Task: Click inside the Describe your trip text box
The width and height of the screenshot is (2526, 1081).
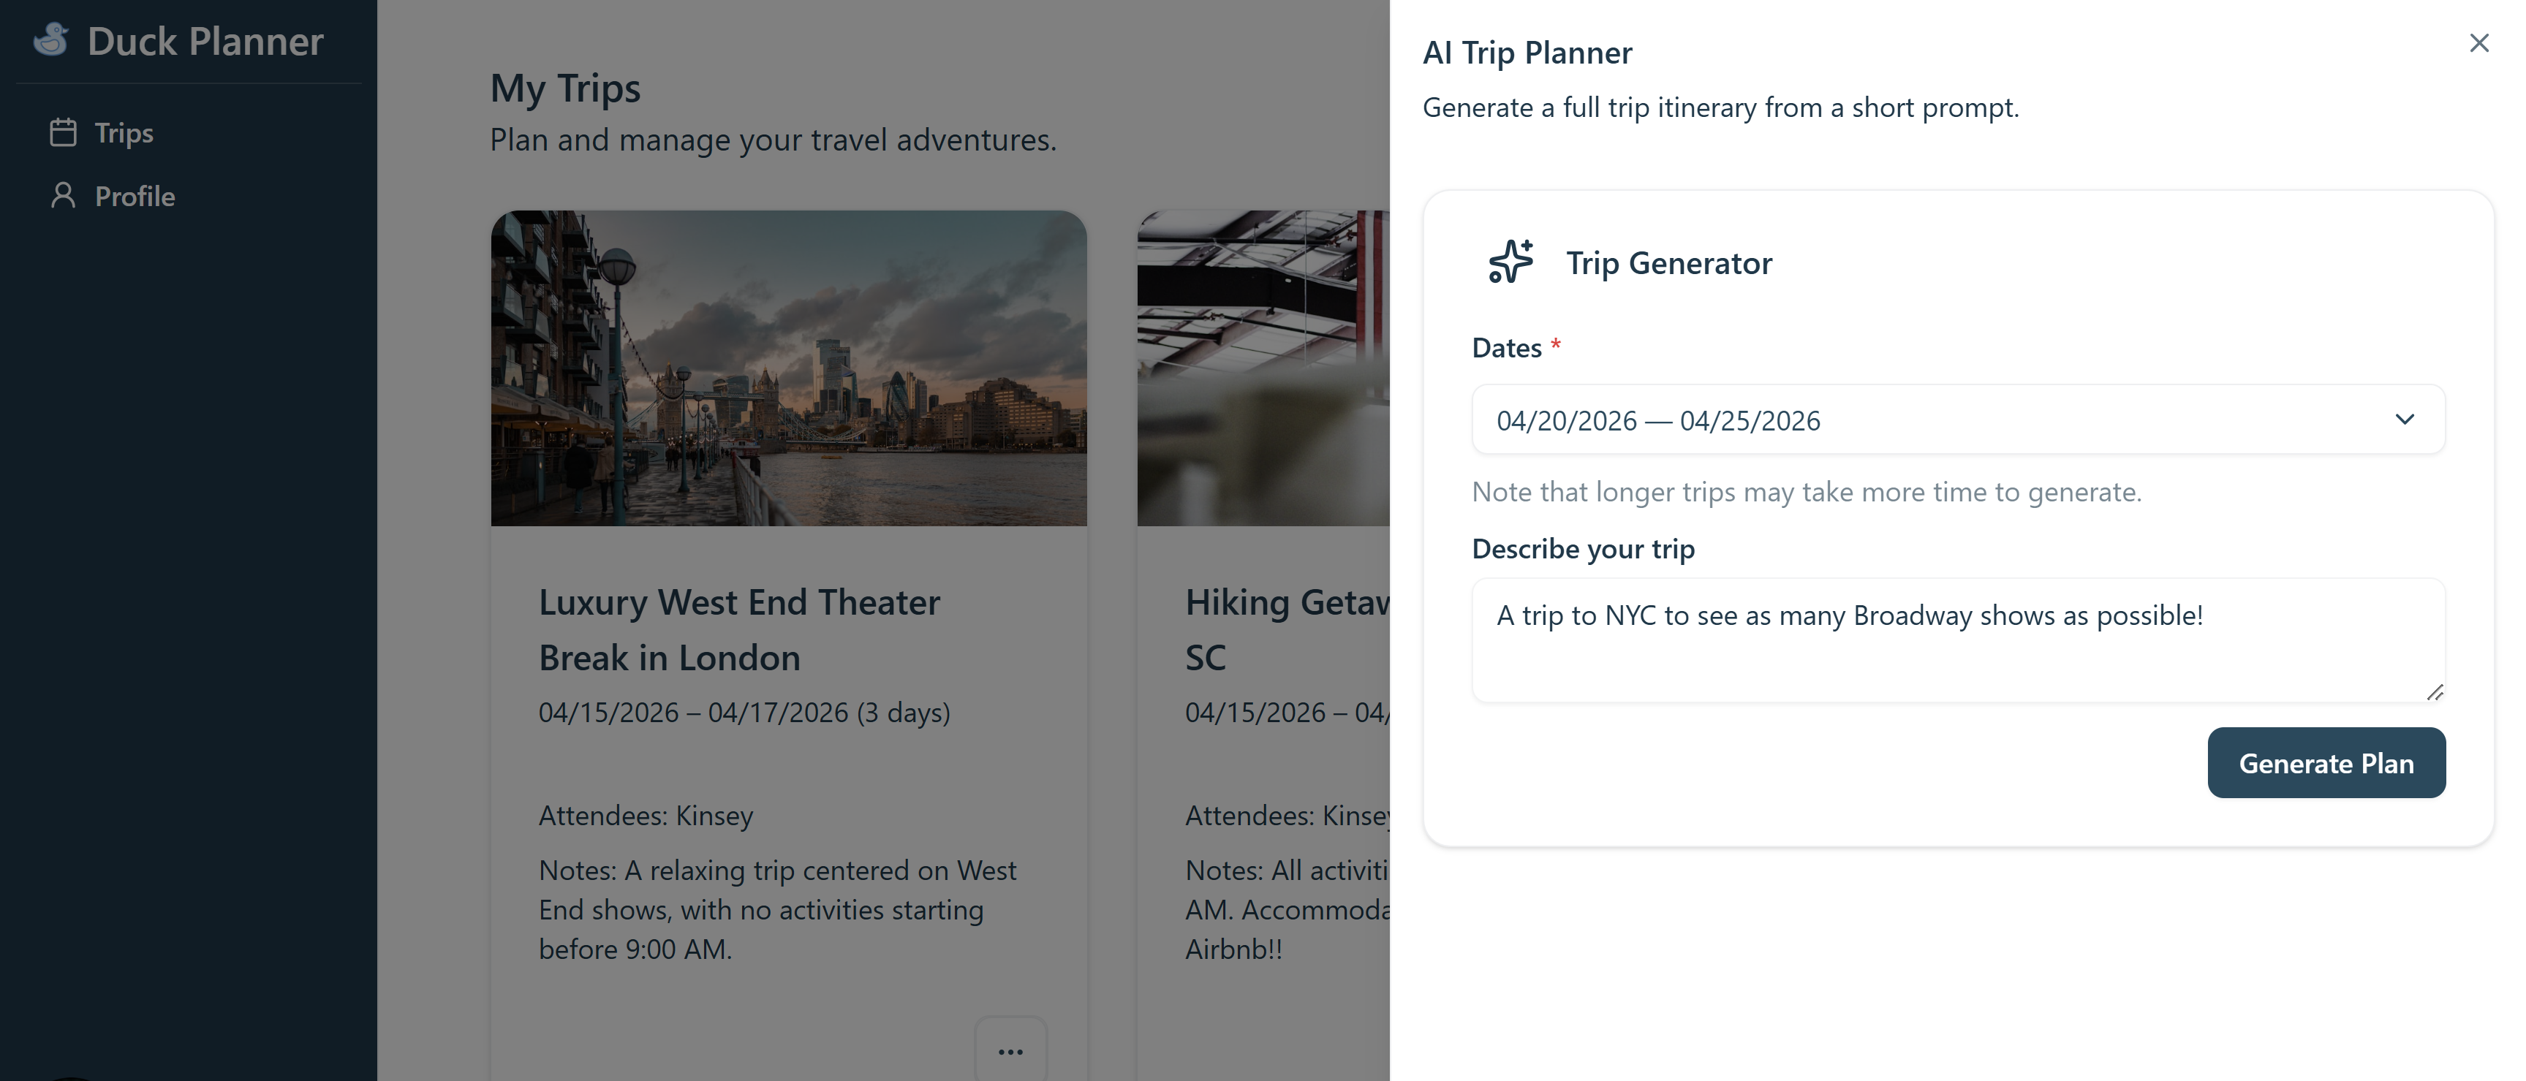Action: click(x=1958, y=640)
